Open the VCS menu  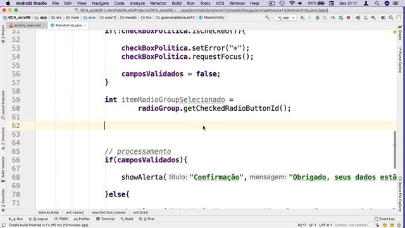coord(220,3)
